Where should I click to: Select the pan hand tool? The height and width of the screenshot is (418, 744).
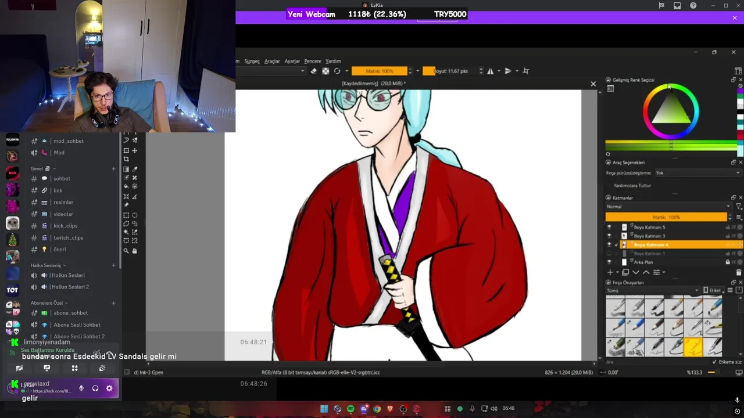(x=135, y=251)
